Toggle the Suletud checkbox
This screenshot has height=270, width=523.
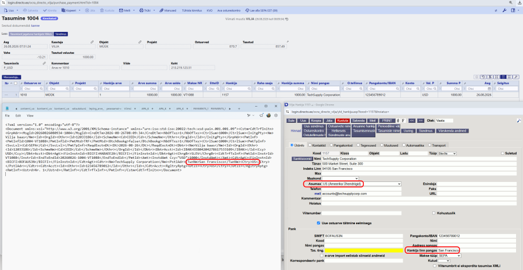(503, 153)
